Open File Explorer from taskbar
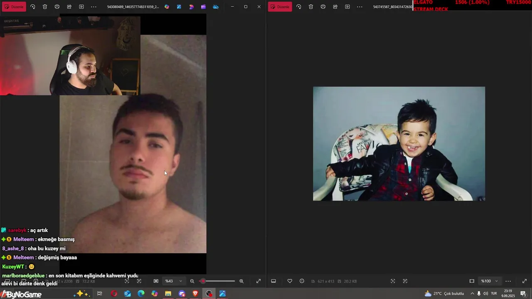 tap(168, 294)
